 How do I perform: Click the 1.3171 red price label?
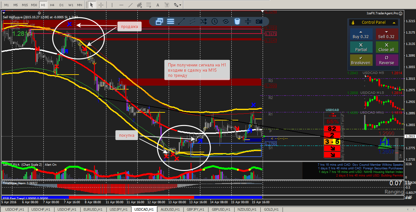(270, 34)
